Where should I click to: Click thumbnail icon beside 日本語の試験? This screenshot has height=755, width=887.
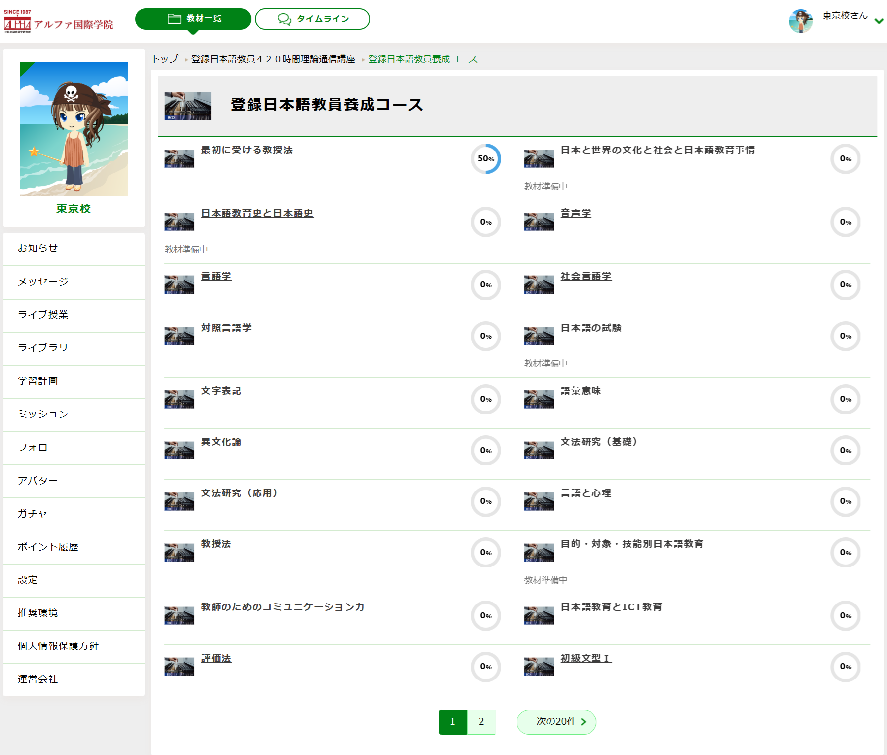[539, 337]
